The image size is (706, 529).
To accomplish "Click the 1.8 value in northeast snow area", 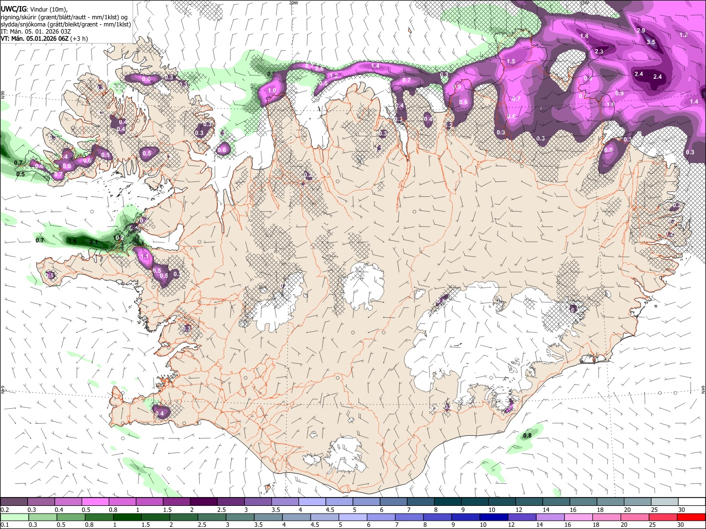I will pos(585,36).
